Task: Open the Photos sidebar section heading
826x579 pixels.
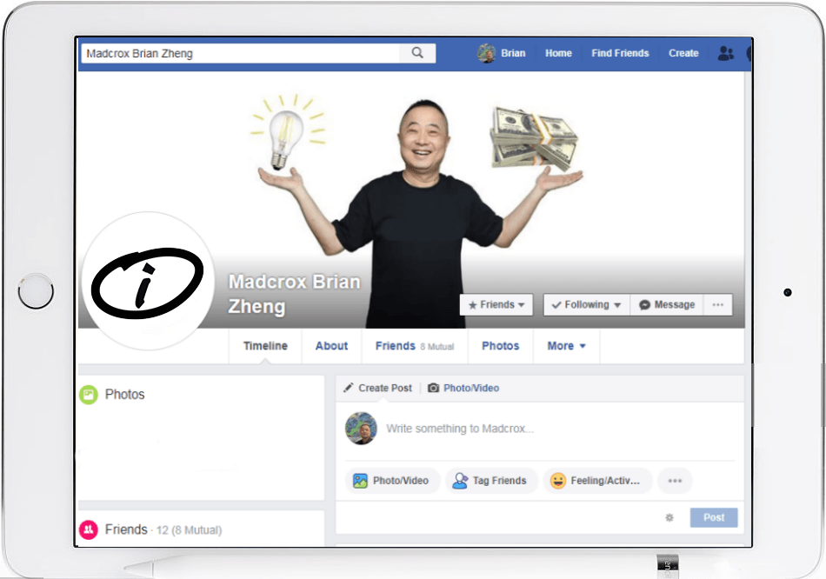Action: click(124, 394)
